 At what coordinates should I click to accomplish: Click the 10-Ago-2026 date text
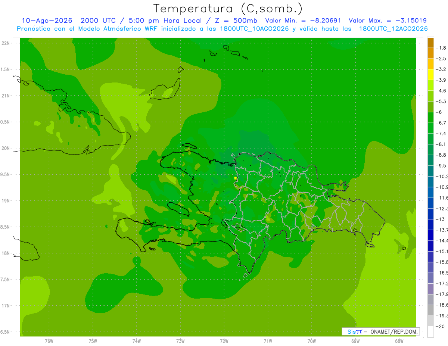pyautogui.click(x=47, y=21)
